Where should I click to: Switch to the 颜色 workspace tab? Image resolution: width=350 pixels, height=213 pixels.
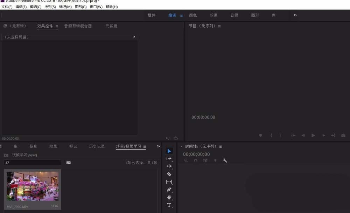tap(193, 15)
